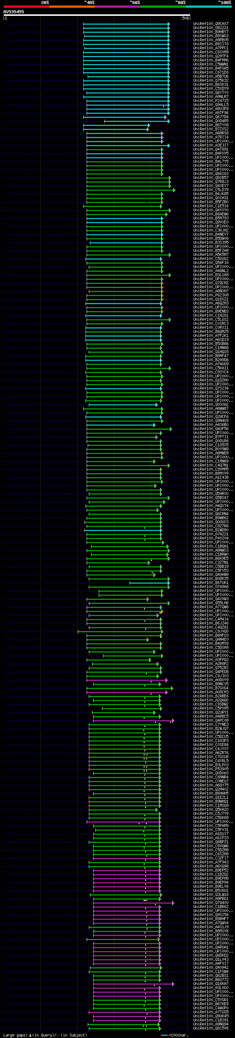Viewport: 235px width, 1038px height.
Task: Open the UniRef100_Q94LL5 hit
Action: pyautogui.click(x=211, y=105)
